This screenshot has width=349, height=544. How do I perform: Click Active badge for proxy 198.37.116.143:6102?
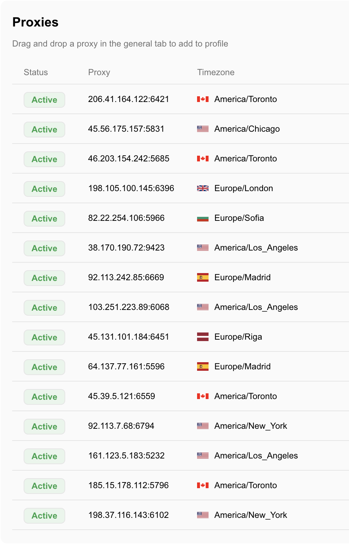[44, 516]
